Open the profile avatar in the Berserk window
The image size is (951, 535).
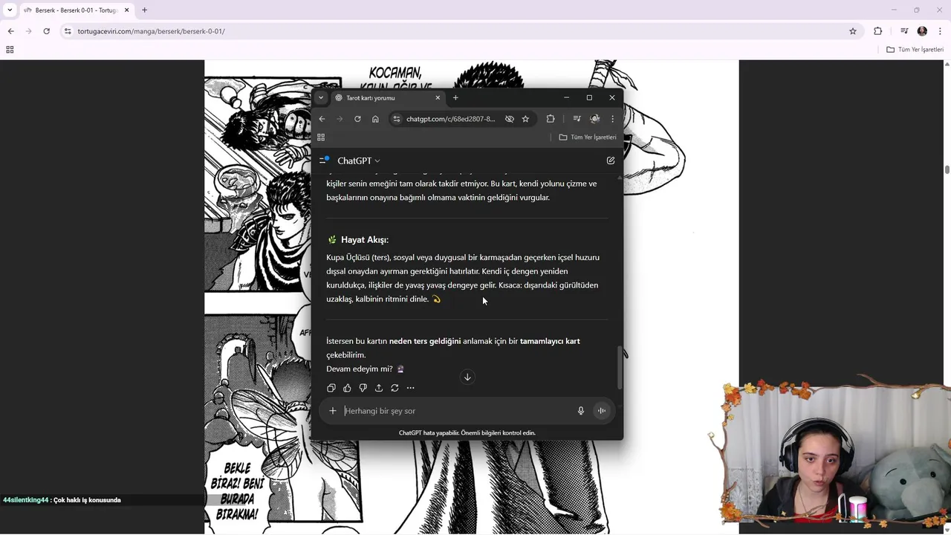[922, 31]
